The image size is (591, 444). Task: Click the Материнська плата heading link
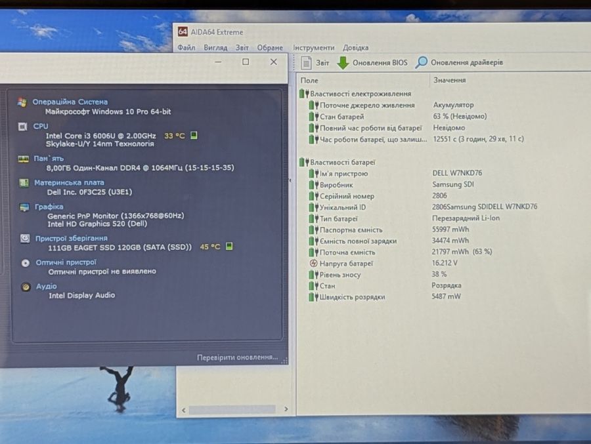click(70, 182)
